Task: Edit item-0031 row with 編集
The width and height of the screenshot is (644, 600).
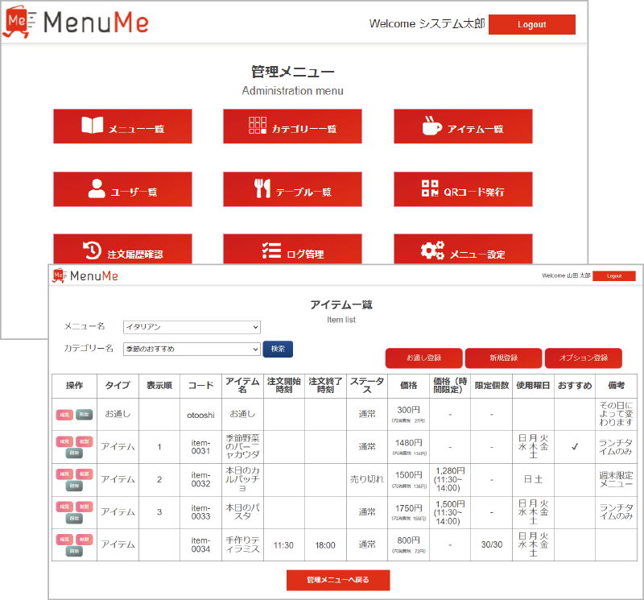Action: point(64,441)
